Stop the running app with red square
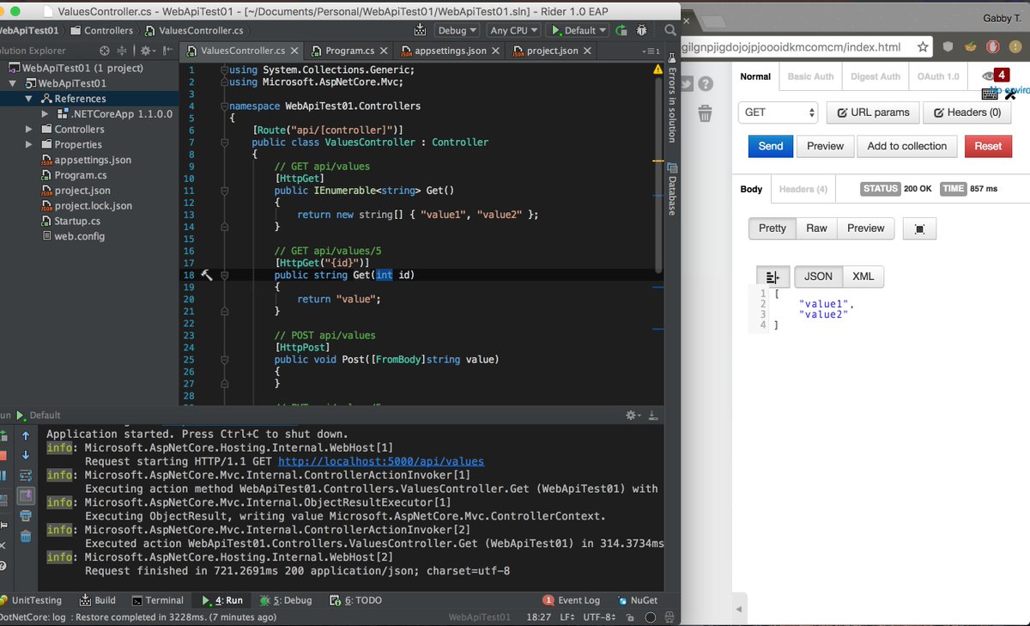 (x=3, y=455)
